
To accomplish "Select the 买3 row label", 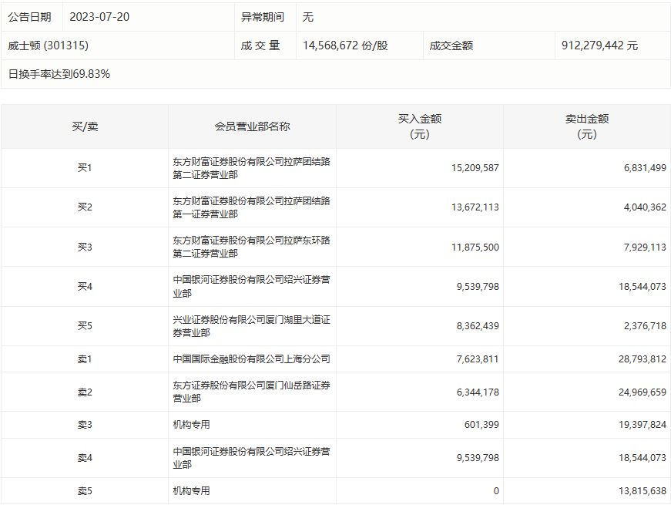I will [85, 247].
